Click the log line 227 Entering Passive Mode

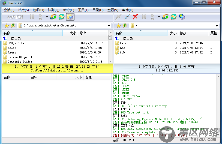coord(158,119)
